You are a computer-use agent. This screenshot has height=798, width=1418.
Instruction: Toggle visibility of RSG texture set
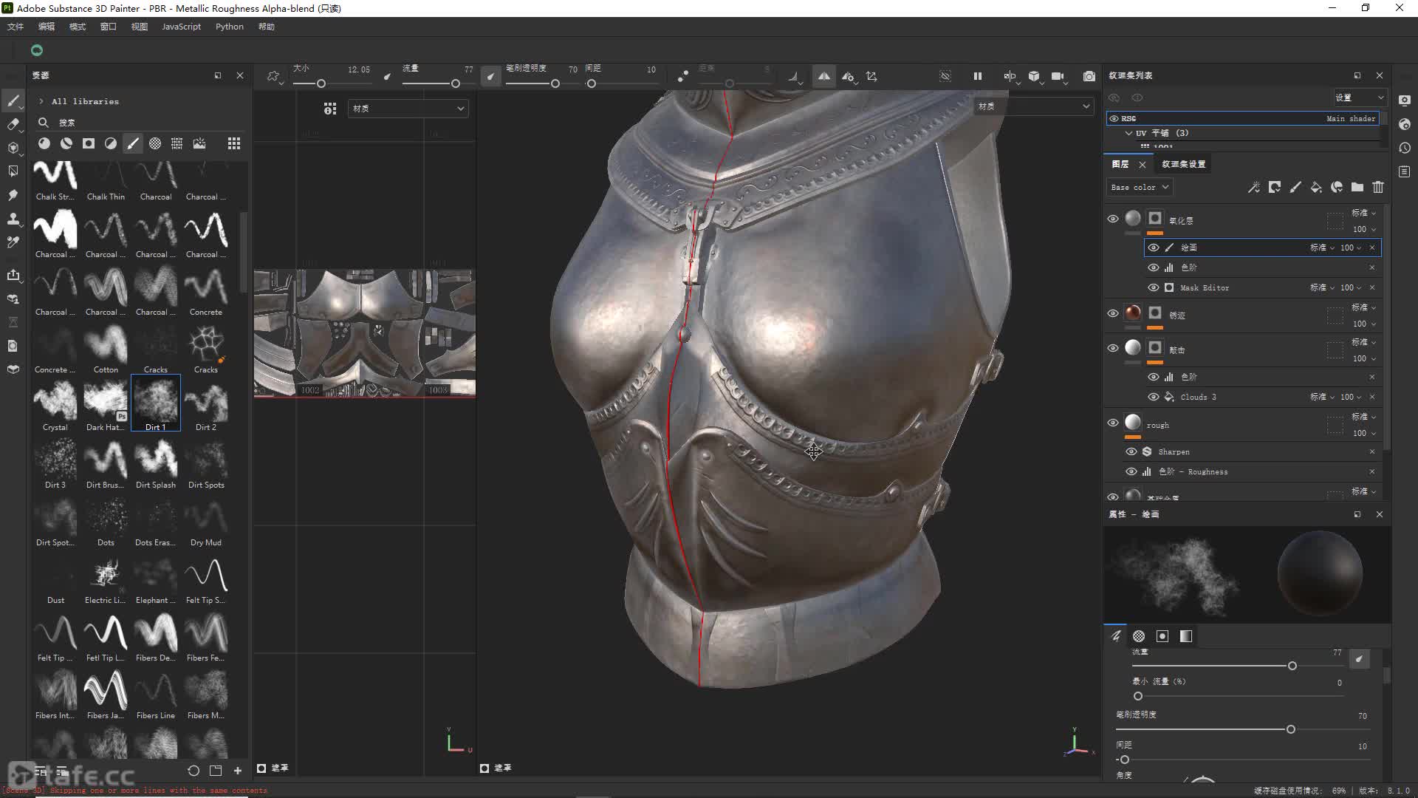tap(1114, 118)
